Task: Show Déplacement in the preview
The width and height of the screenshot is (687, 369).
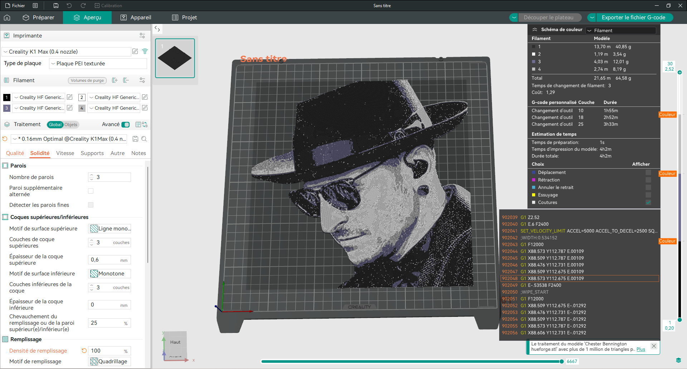Action: 648,173
